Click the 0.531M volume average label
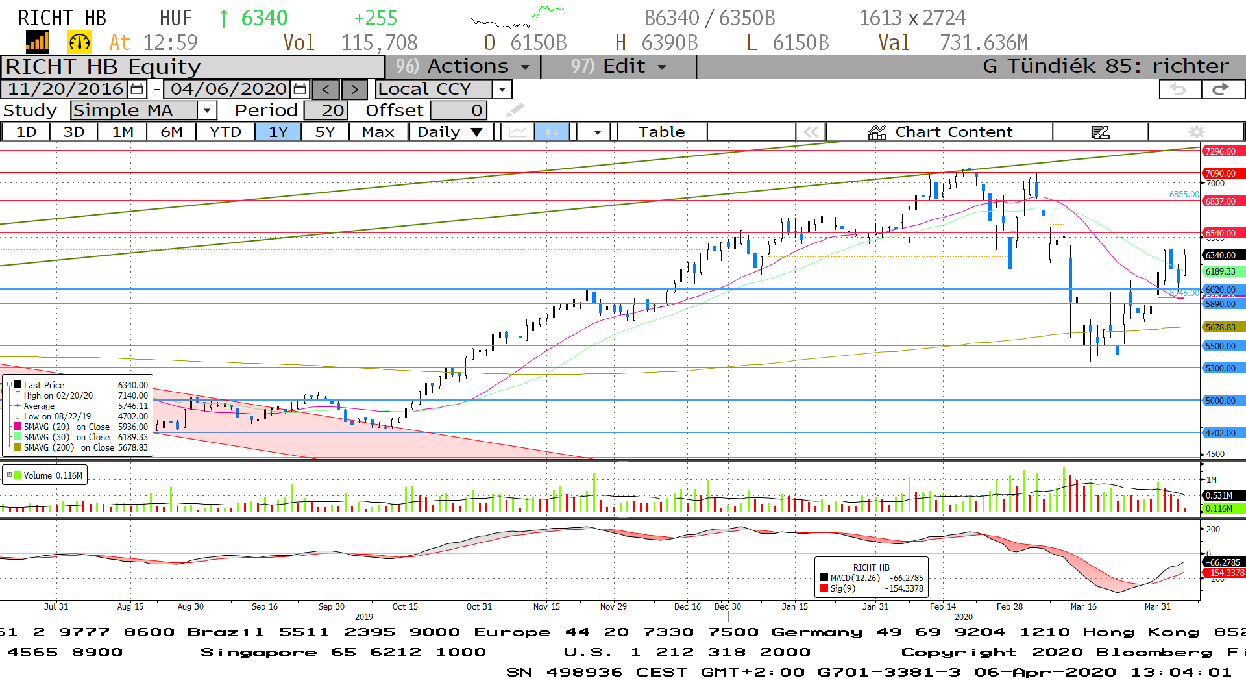The height and width of the screenshot is (698, 1246). [x=1223, y=495]
